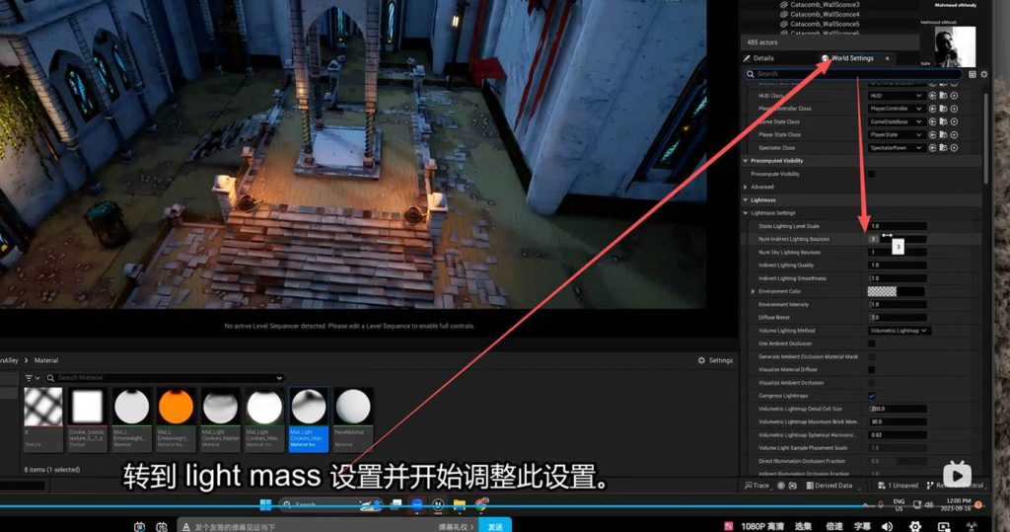The image size is (1010, 532).
Task: Click the Derived Data button
Action: click(827, 486)
